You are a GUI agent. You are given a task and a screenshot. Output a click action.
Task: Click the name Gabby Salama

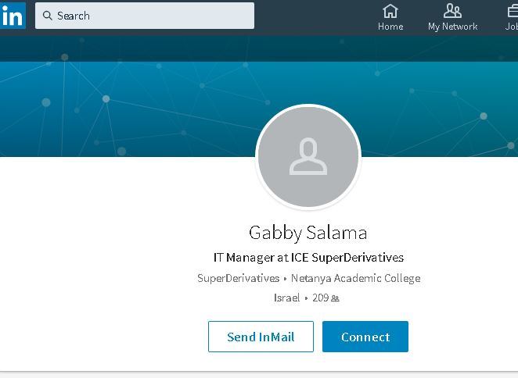[308, 233]
